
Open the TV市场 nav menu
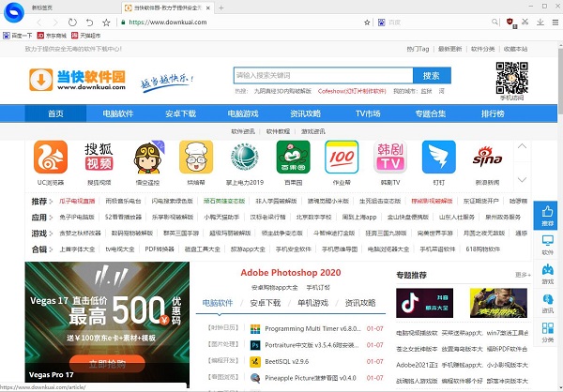(x=368, y=113)
